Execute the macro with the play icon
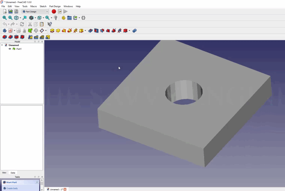 pos(65,11)
